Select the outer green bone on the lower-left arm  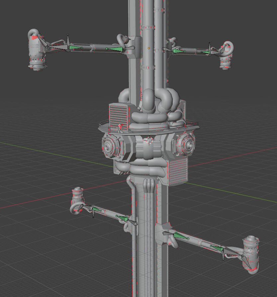pyautogui.click(x=97, y=209)
